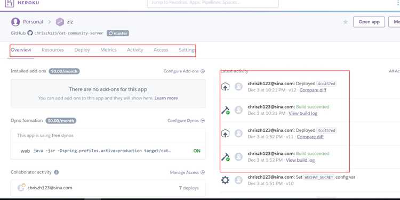Click collaborator email chriszh123@sina.com
400x200 pixels.
(x=50, y=188)
